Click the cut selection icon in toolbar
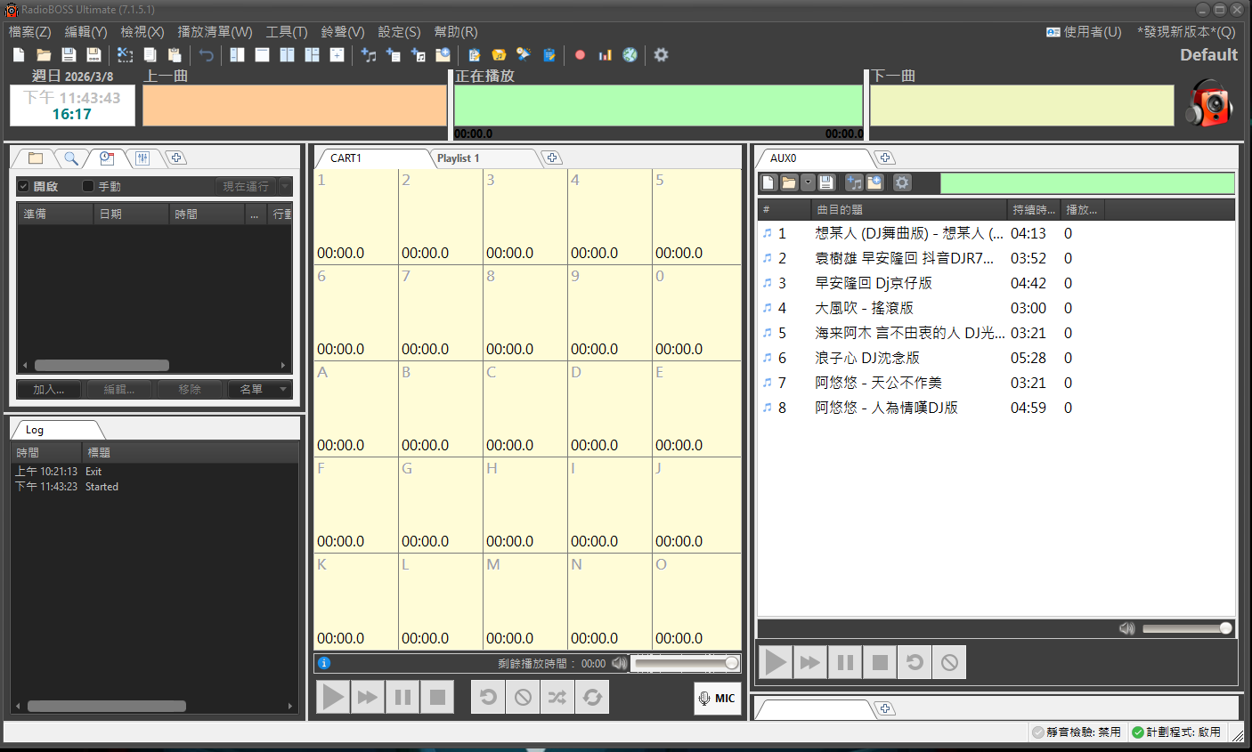The image size is (1252, 752). (126, 55)
